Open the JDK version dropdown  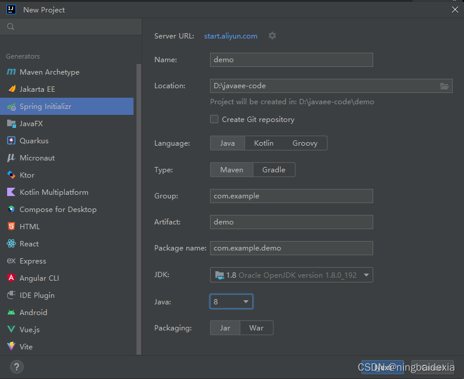click(291, 275)
